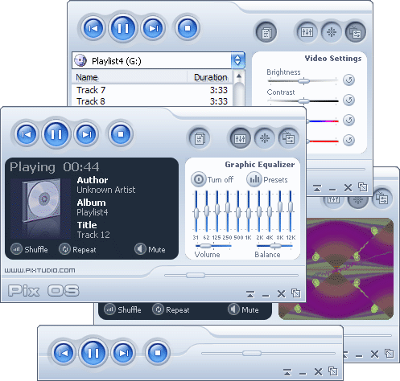
Task: Open the www.pixtudio.com link
Action: pos(39,270)
